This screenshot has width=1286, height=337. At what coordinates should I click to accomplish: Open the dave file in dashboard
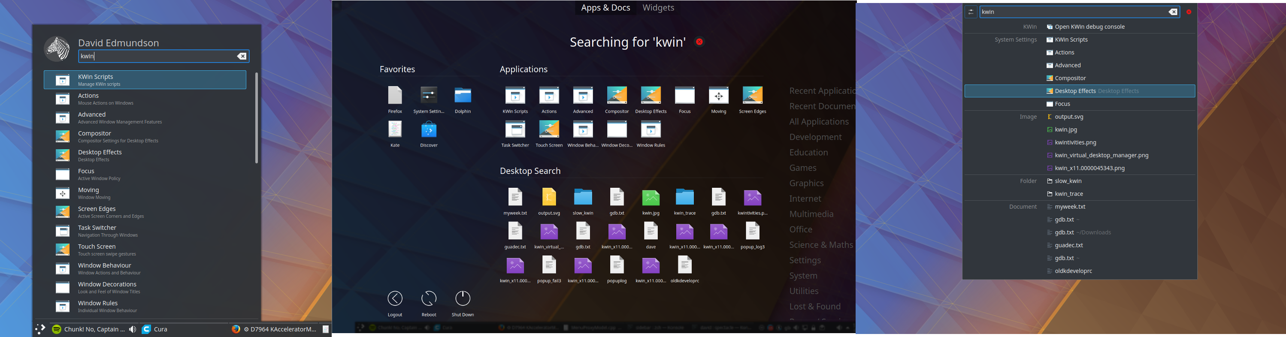point(651,235)
